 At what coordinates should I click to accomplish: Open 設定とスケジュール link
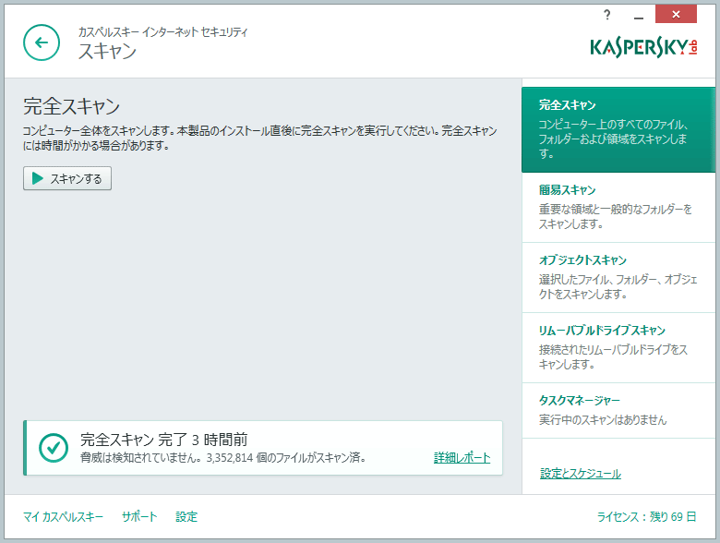point(581,474)
